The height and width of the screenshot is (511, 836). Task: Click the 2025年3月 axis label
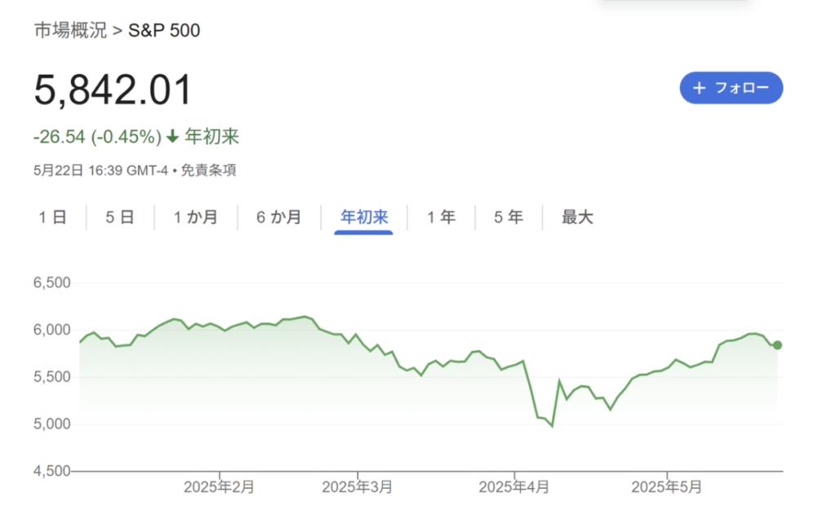tap(358, 487)
